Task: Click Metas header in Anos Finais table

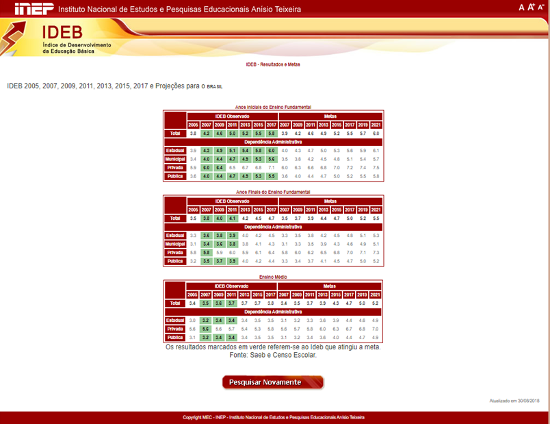Action: [330, 201]
